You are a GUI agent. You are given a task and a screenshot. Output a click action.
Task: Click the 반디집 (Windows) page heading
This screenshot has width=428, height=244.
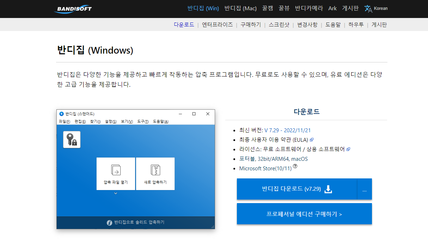(x=95, y=50)
